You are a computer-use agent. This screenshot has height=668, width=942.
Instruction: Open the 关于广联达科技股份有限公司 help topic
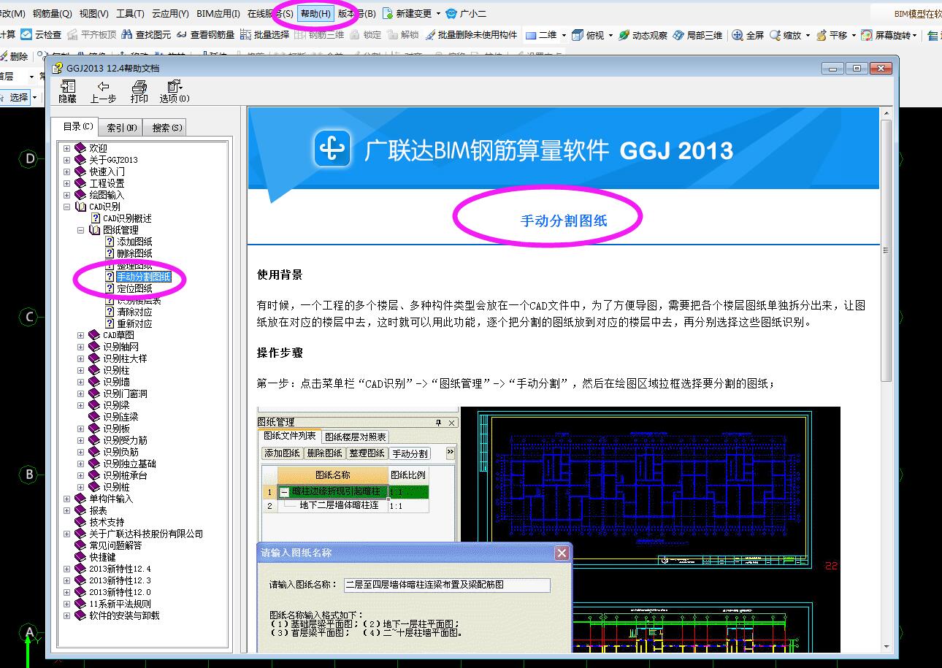pos(146,534)
